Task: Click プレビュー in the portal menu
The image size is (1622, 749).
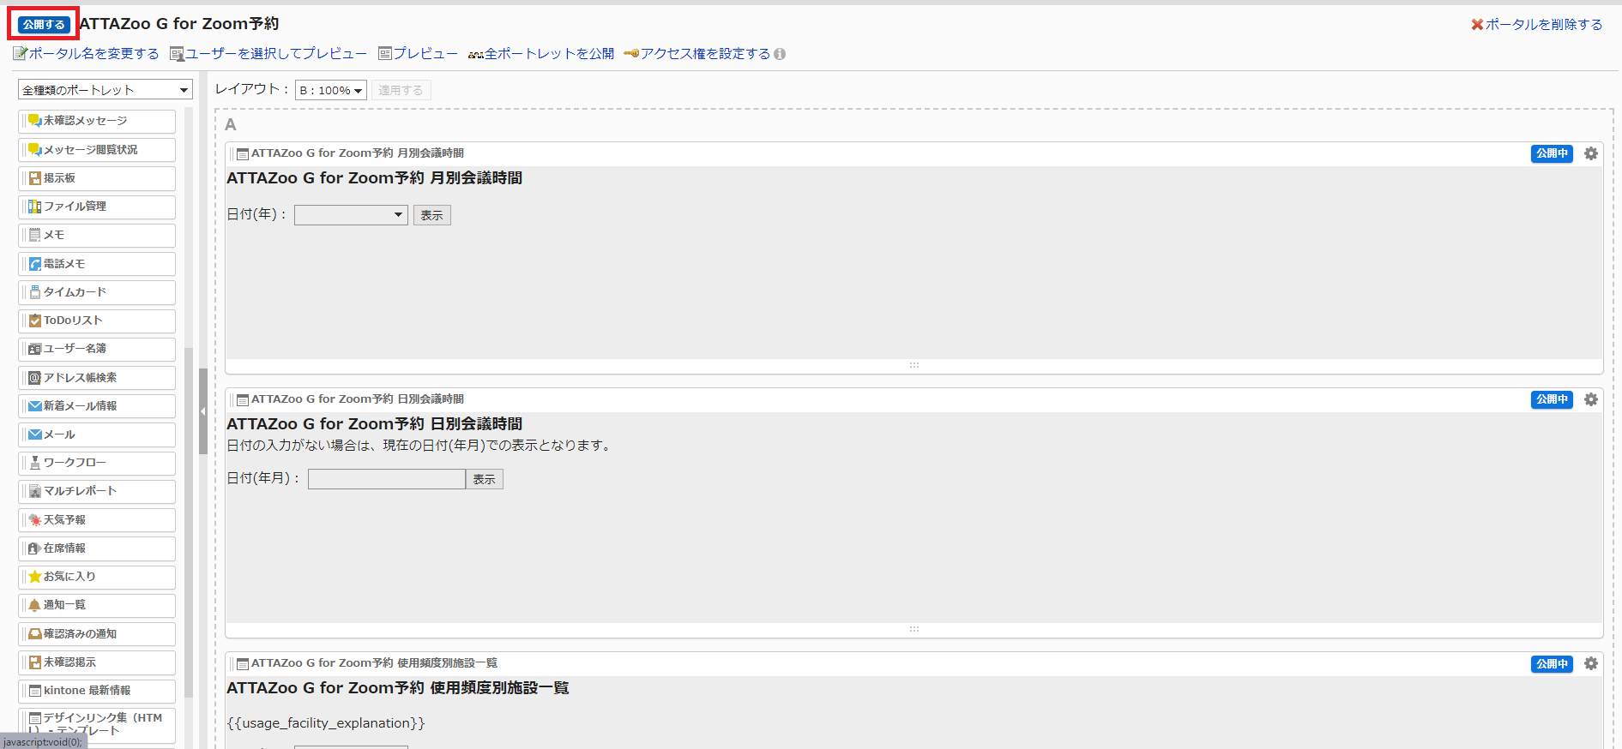Action: (418, 54)
